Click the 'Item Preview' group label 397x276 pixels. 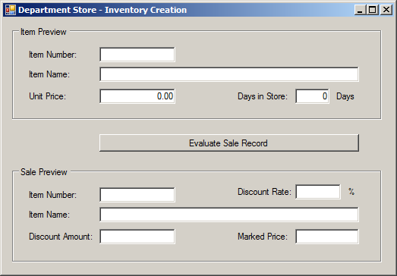click(43, 32)
